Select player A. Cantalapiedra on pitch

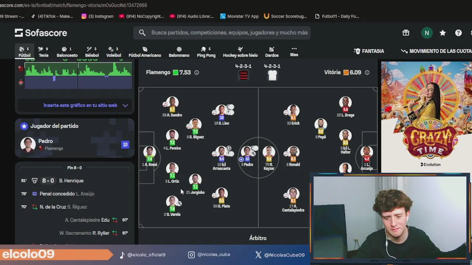[293, 200]
